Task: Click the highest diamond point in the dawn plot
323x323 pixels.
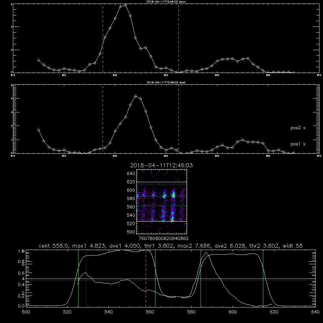Action: (x=125, y=5)
